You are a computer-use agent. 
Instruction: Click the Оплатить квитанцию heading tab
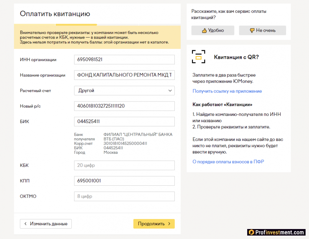tap(55, 14)
